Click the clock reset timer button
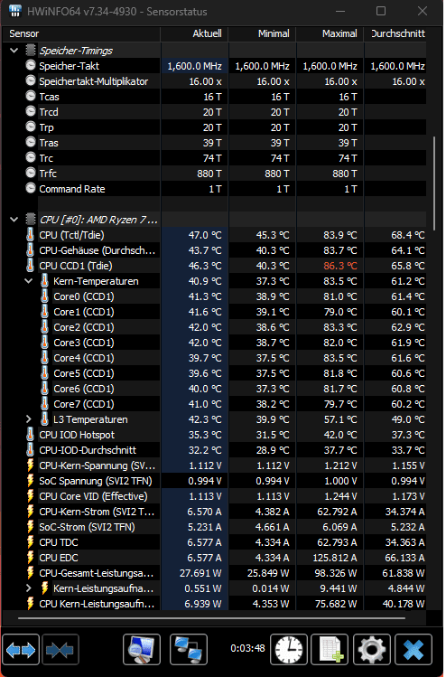Screen dimensions: 446x677 pyautogui.click(x=289, y=649)
